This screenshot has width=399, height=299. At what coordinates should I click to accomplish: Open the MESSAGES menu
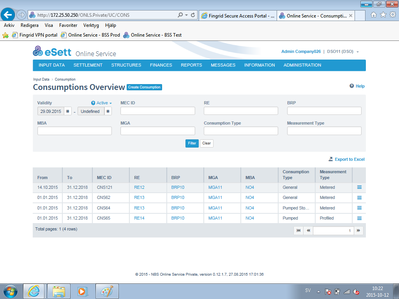tap(223, 65)
